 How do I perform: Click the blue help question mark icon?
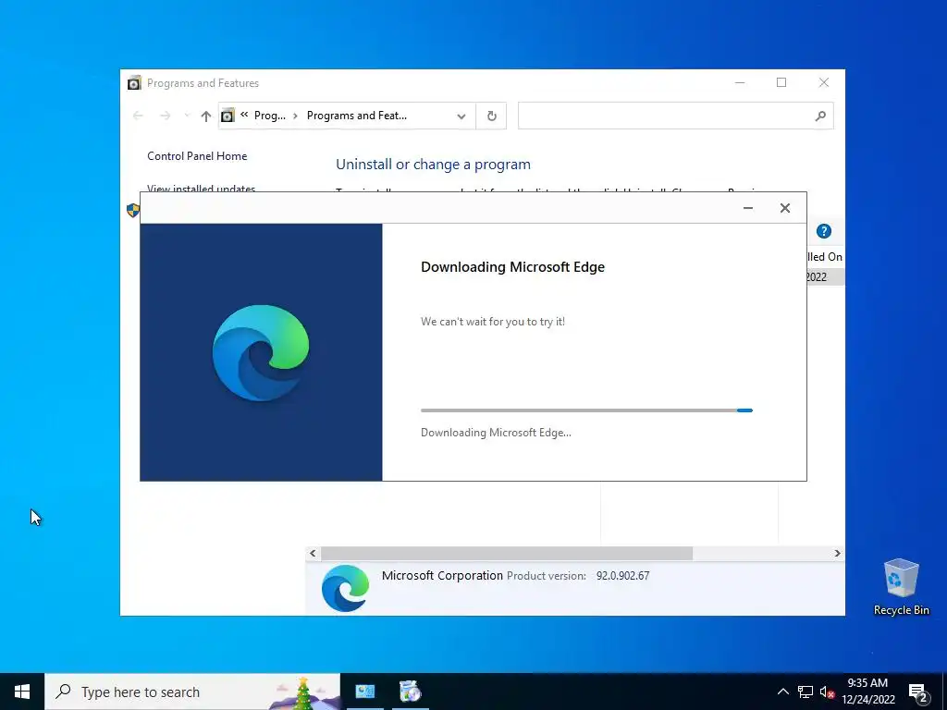tap(824, 231)
